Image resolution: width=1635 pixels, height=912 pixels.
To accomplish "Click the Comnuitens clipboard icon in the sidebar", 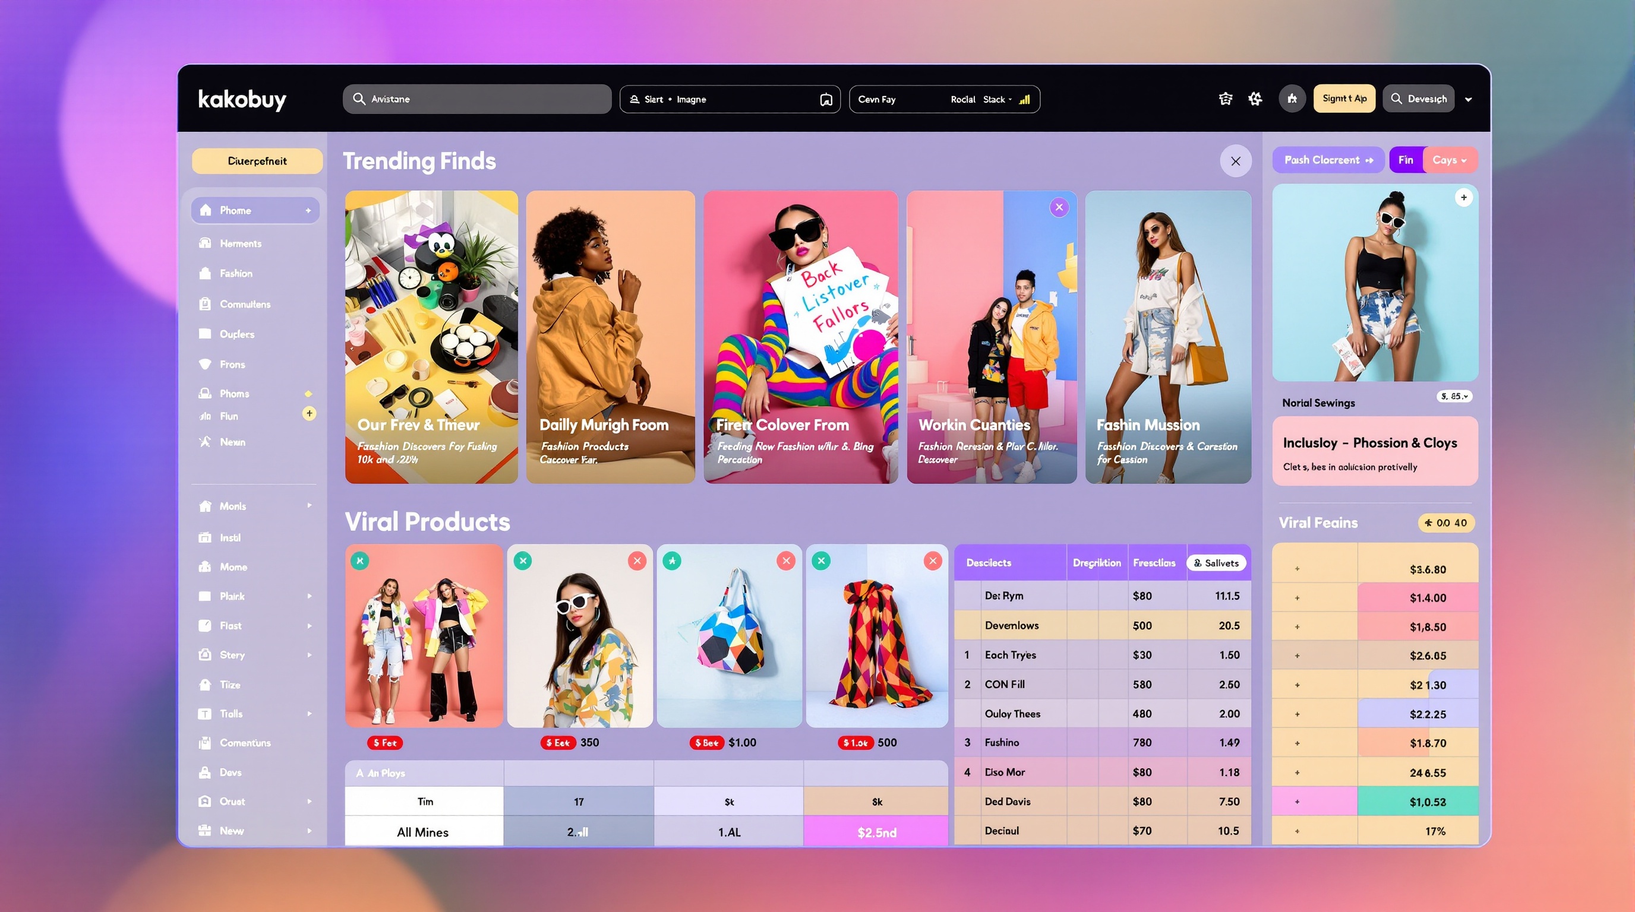I will (x=205, y=304).
